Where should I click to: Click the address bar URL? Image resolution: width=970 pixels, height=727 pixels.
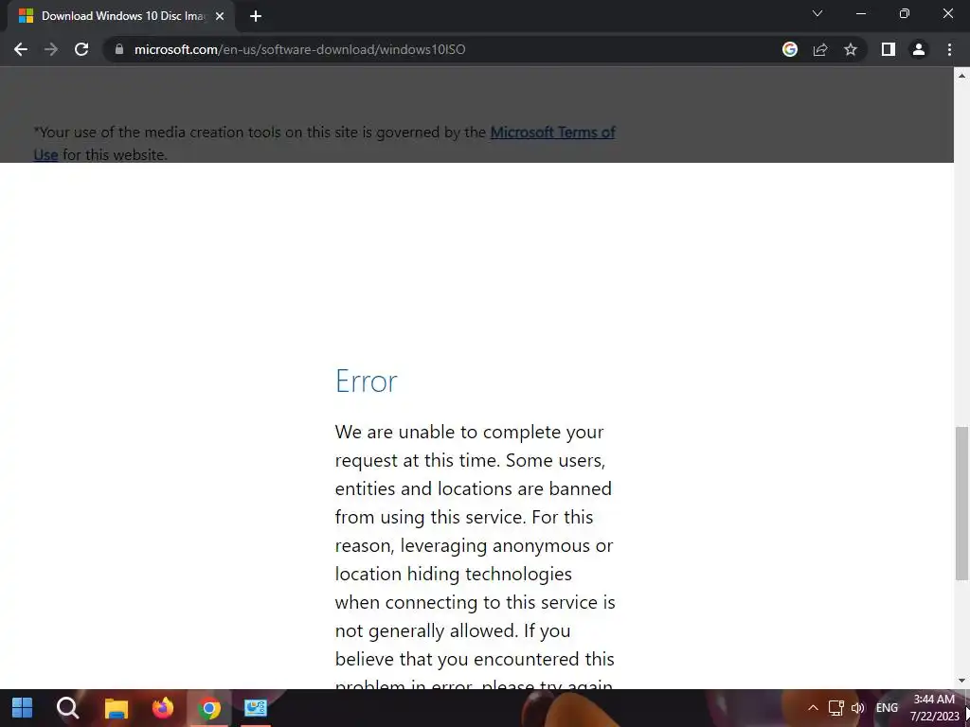300,49
